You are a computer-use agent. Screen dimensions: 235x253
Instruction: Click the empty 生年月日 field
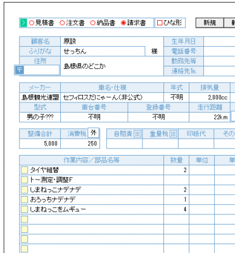(x=219, y=41)
